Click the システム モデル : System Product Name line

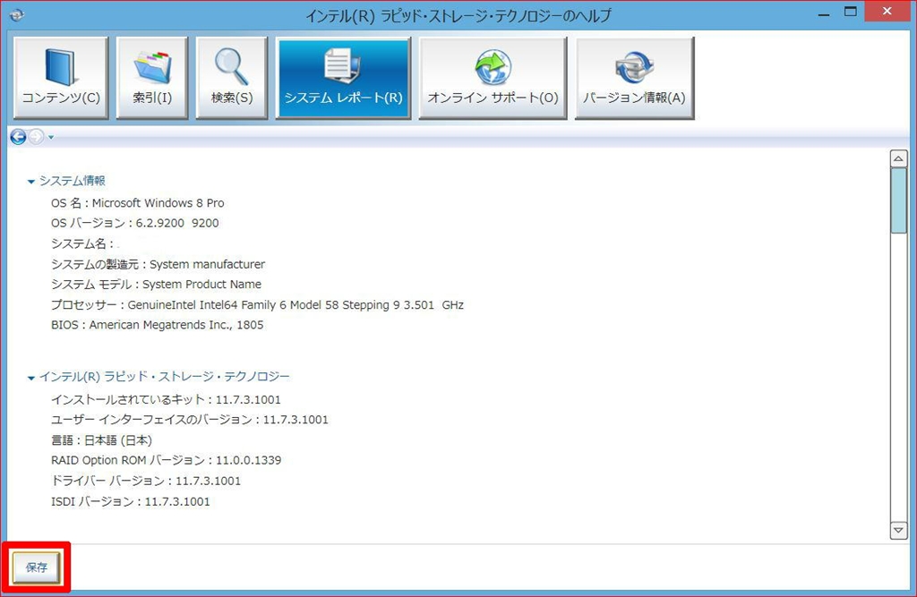[x=156, y=284]
